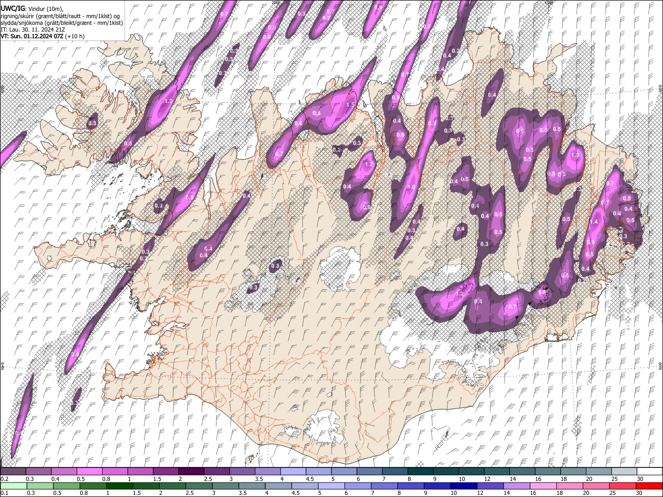663x497 pixels.
Task: Click lower legend swatch between 4.5 and 5
Action: 306,486
